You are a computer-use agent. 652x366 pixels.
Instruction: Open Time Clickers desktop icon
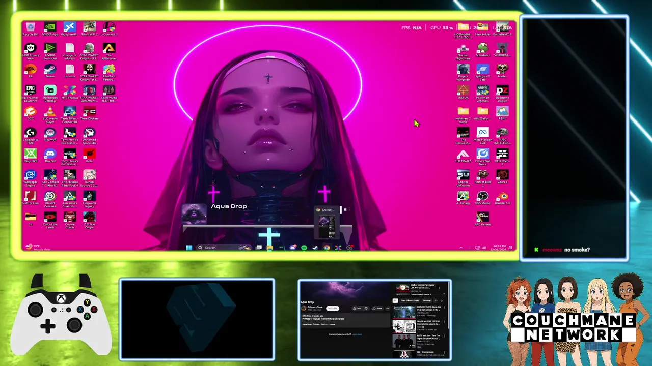pos(89,114)
